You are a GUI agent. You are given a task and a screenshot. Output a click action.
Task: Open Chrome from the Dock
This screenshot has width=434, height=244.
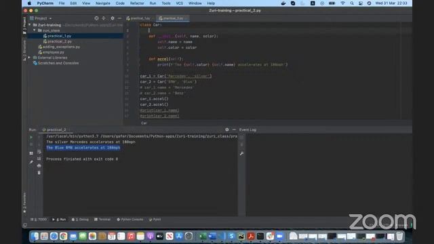click(63, 236)
